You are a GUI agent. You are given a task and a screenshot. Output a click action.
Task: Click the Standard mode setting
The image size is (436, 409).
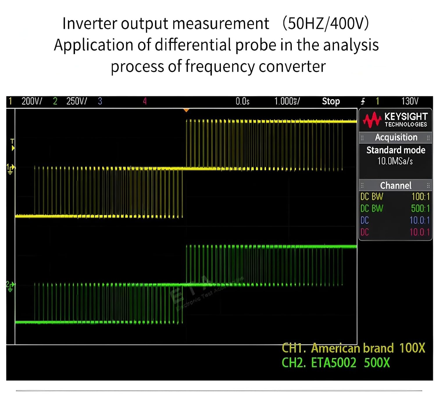pos(396,150)
